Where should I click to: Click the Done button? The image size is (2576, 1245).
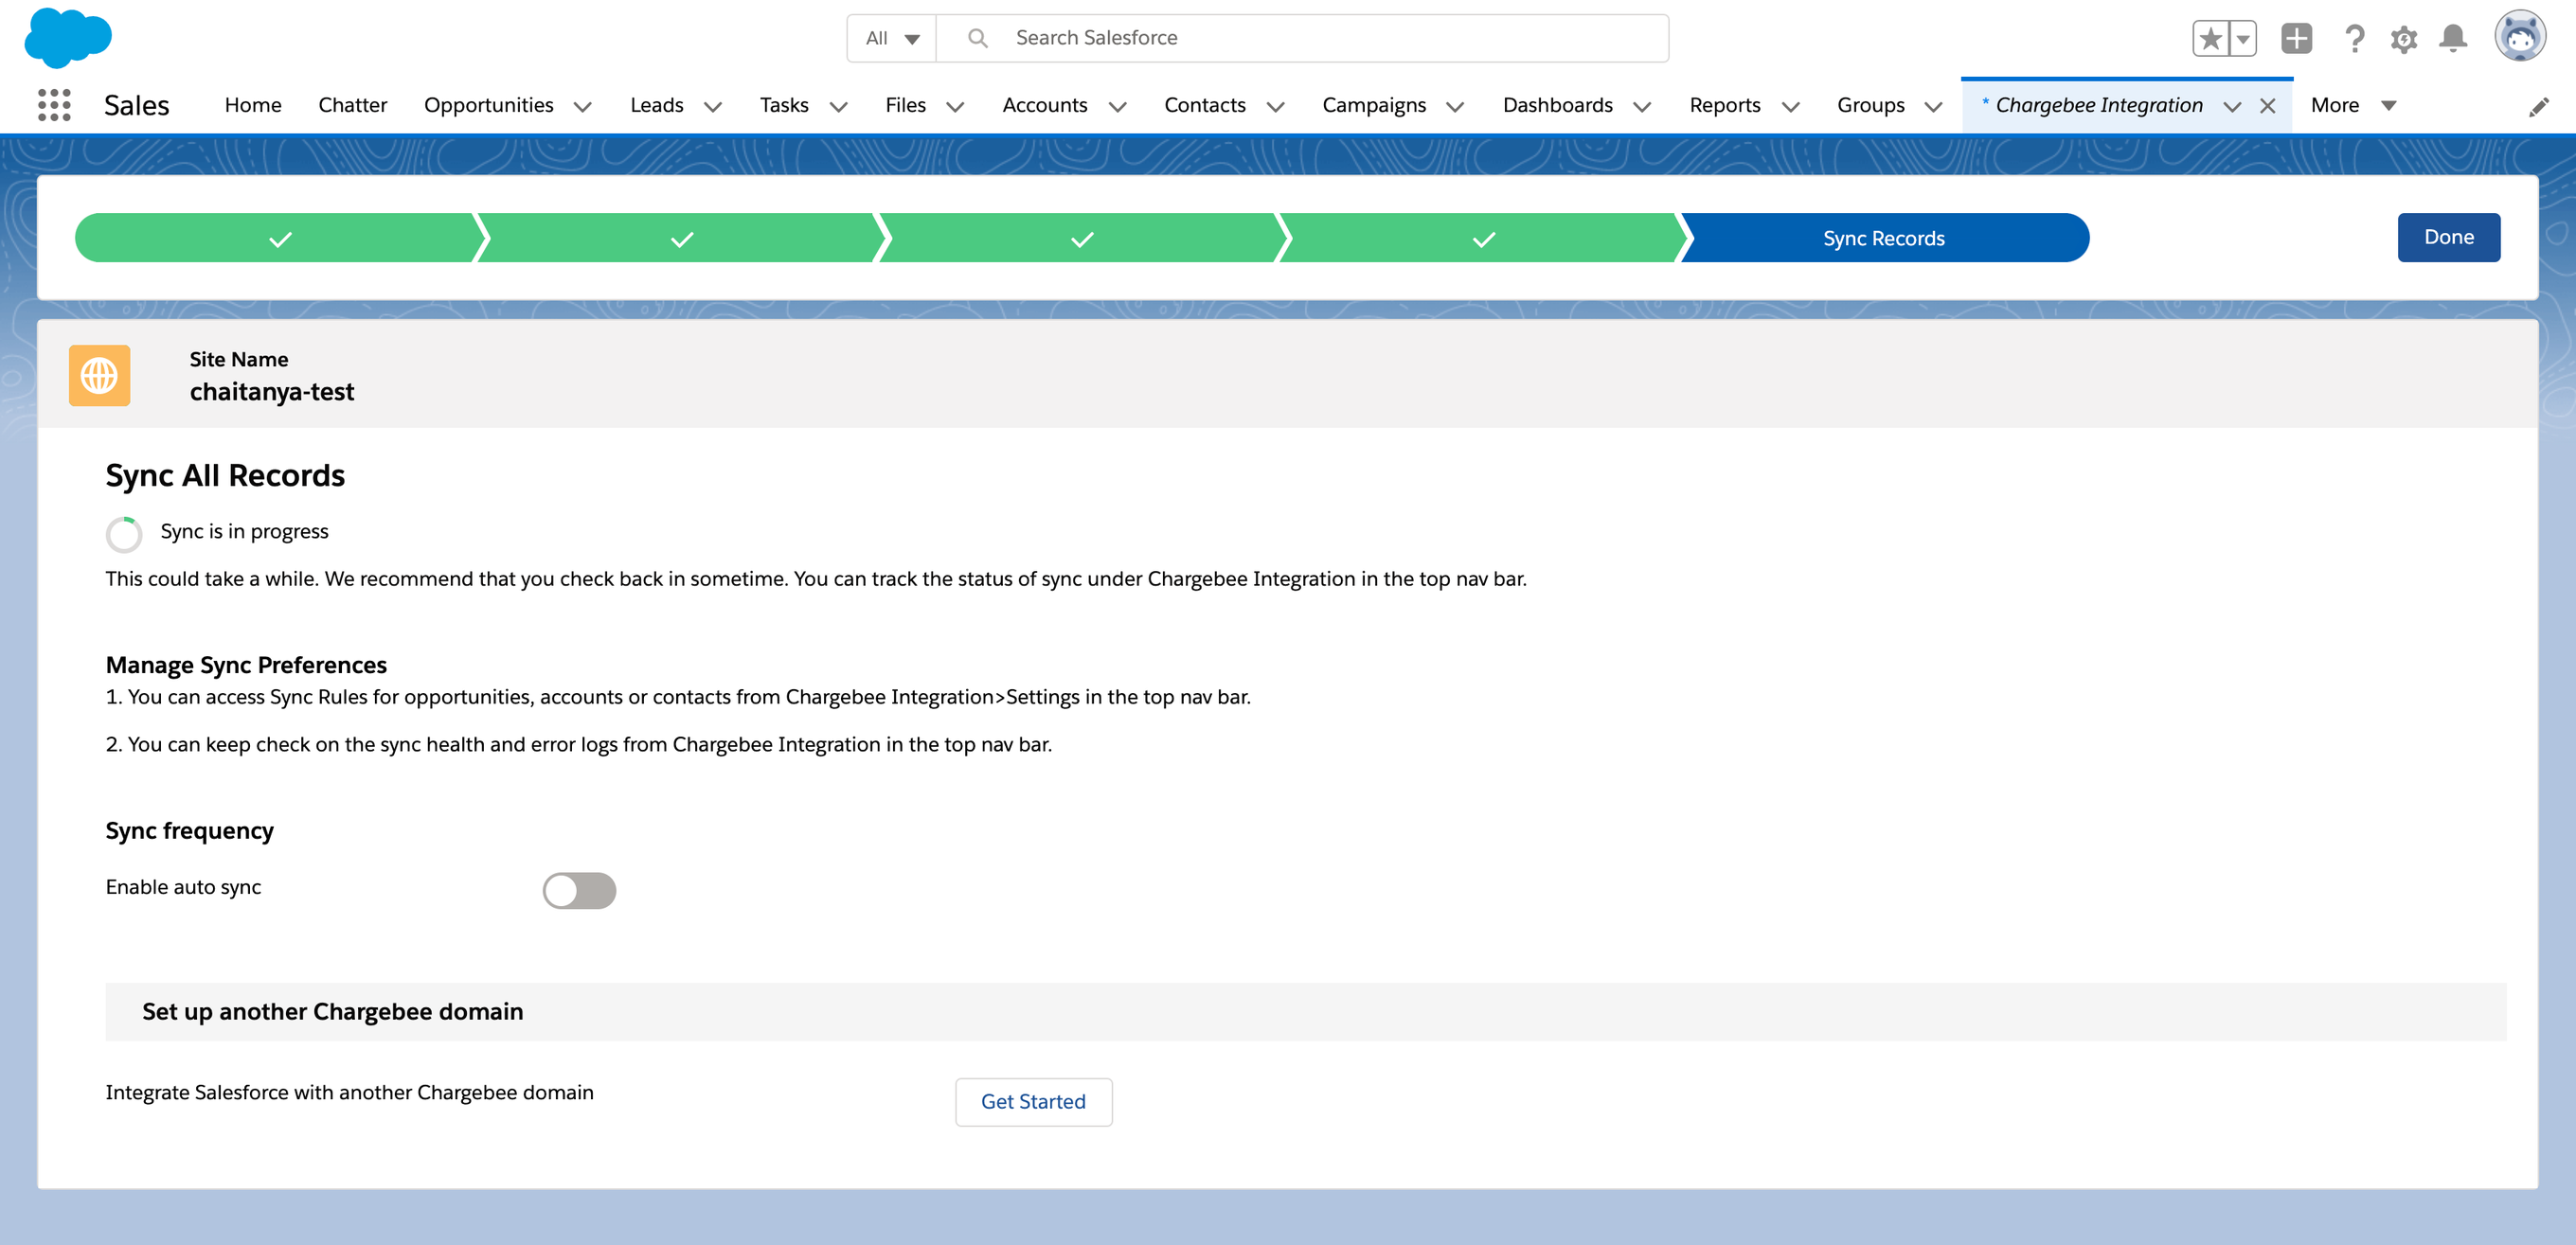[2448, 237]
